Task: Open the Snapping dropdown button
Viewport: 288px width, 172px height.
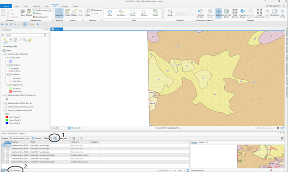Action: [59, 17]
